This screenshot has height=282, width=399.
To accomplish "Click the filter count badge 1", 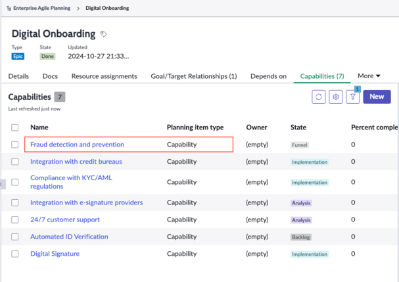I will pyautogui.click(x=358, y=89).
